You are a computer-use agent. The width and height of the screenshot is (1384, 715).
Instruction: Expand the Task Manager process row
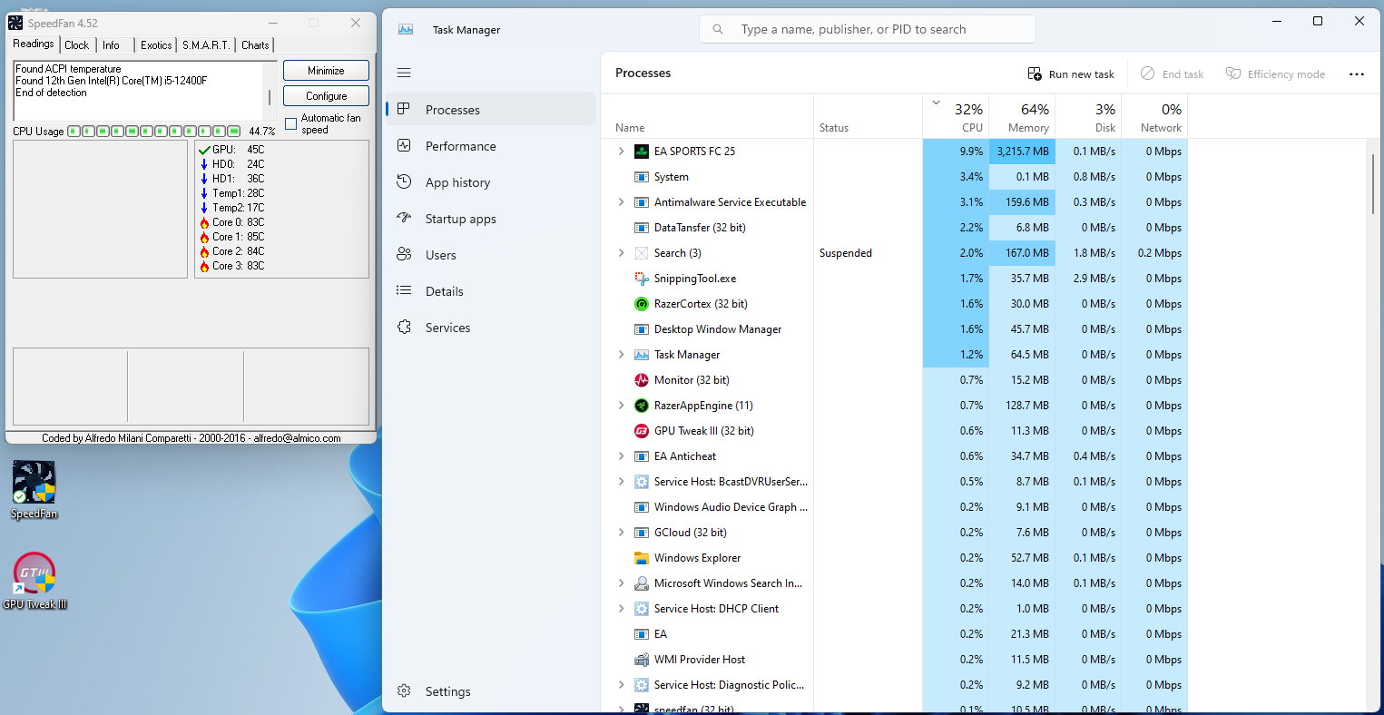(x=621, y=355)
